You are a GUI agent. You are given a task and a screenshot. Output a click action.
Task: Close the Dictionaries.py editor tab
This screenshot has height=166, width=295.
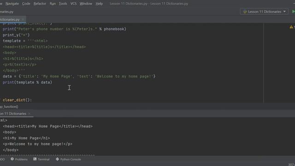click(x=23, y=19)
